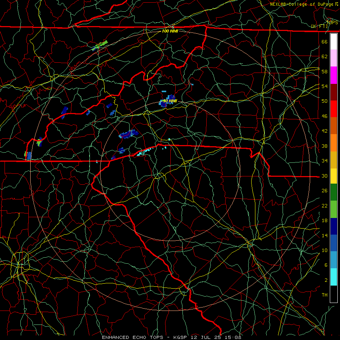Click the "[K FT]" units label
This screenshot has height=340, width=340.
tap(319, 26)
